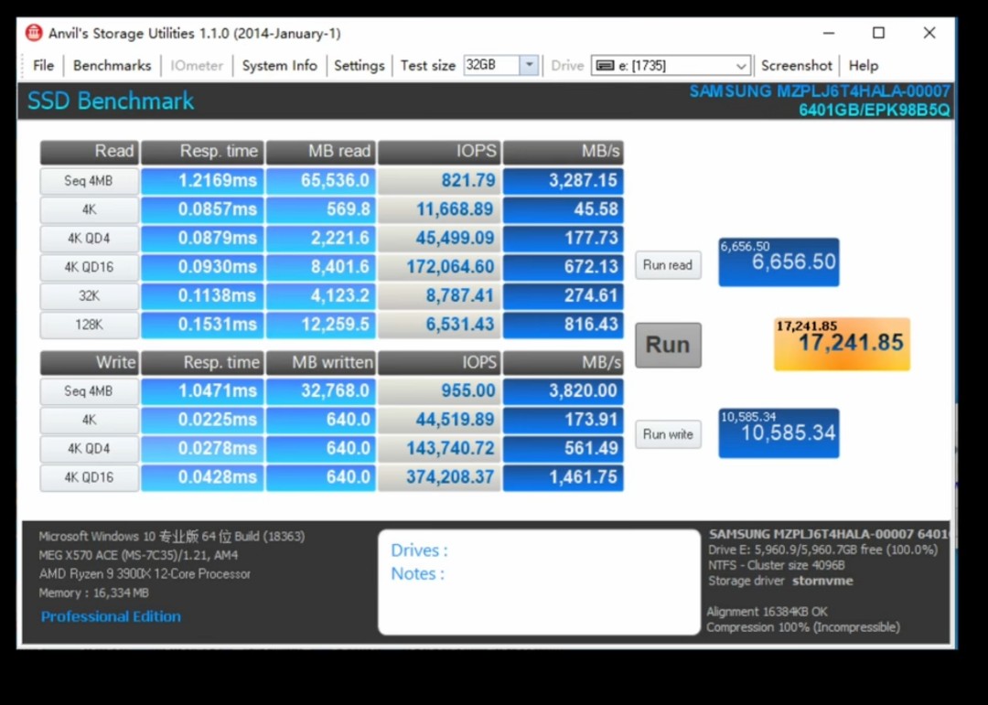Click the orange total score 17,241.85 box
The width and height of the screenshot is (988, 705).
tap(842, 344)
